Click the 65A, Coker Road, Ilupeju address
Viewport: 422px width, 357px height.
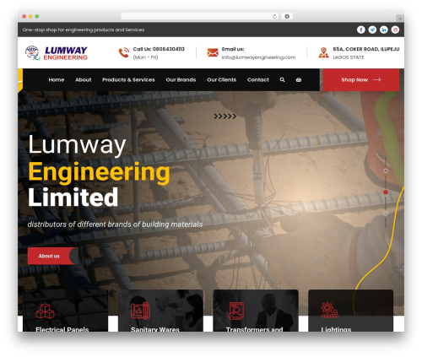[366, 49]
